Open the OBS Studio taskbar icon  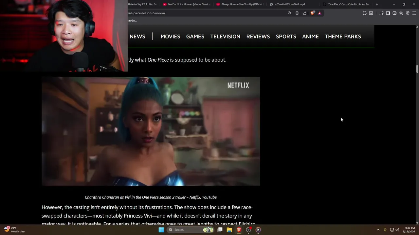(248, 230)
